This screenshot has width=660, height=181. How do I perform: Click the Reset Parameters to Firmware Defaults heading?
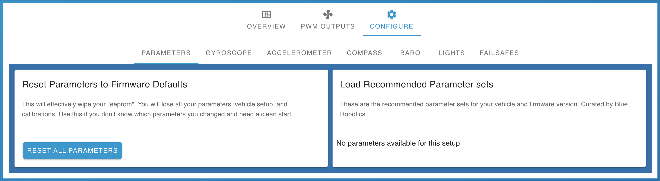tap(104, 84)
